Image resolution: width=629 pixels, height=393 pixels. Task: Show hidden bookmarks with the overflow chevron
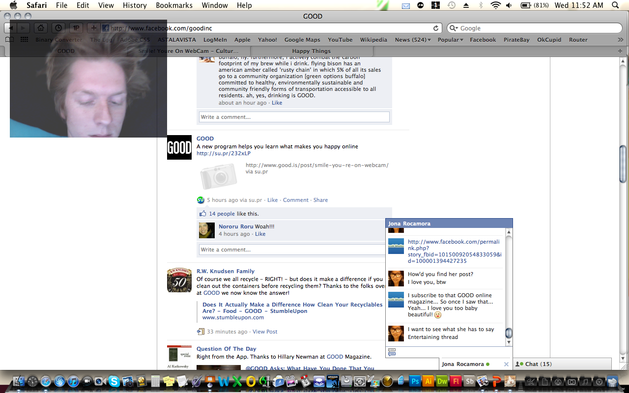[x=620, y=40]
